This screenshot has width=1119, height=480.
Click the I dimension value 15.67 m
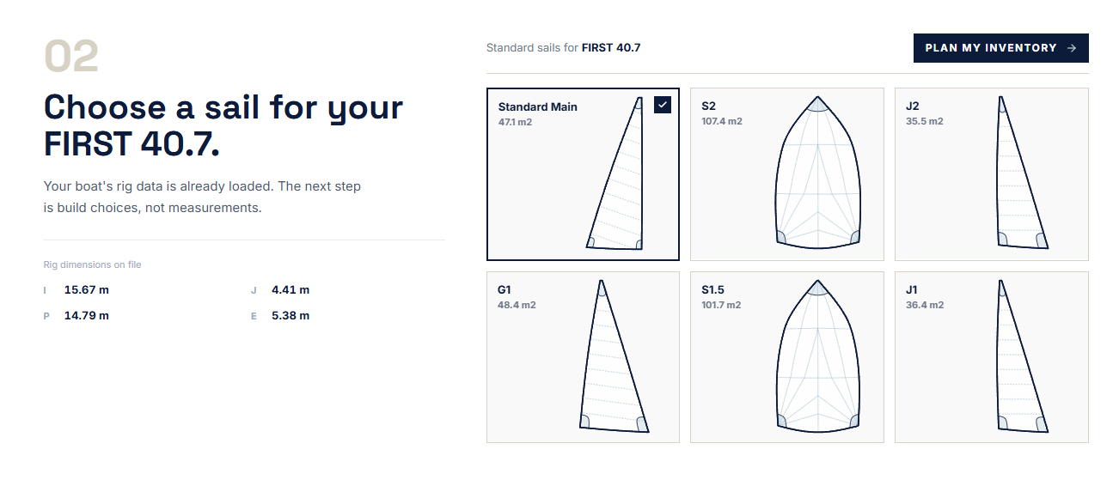point(87,289)
